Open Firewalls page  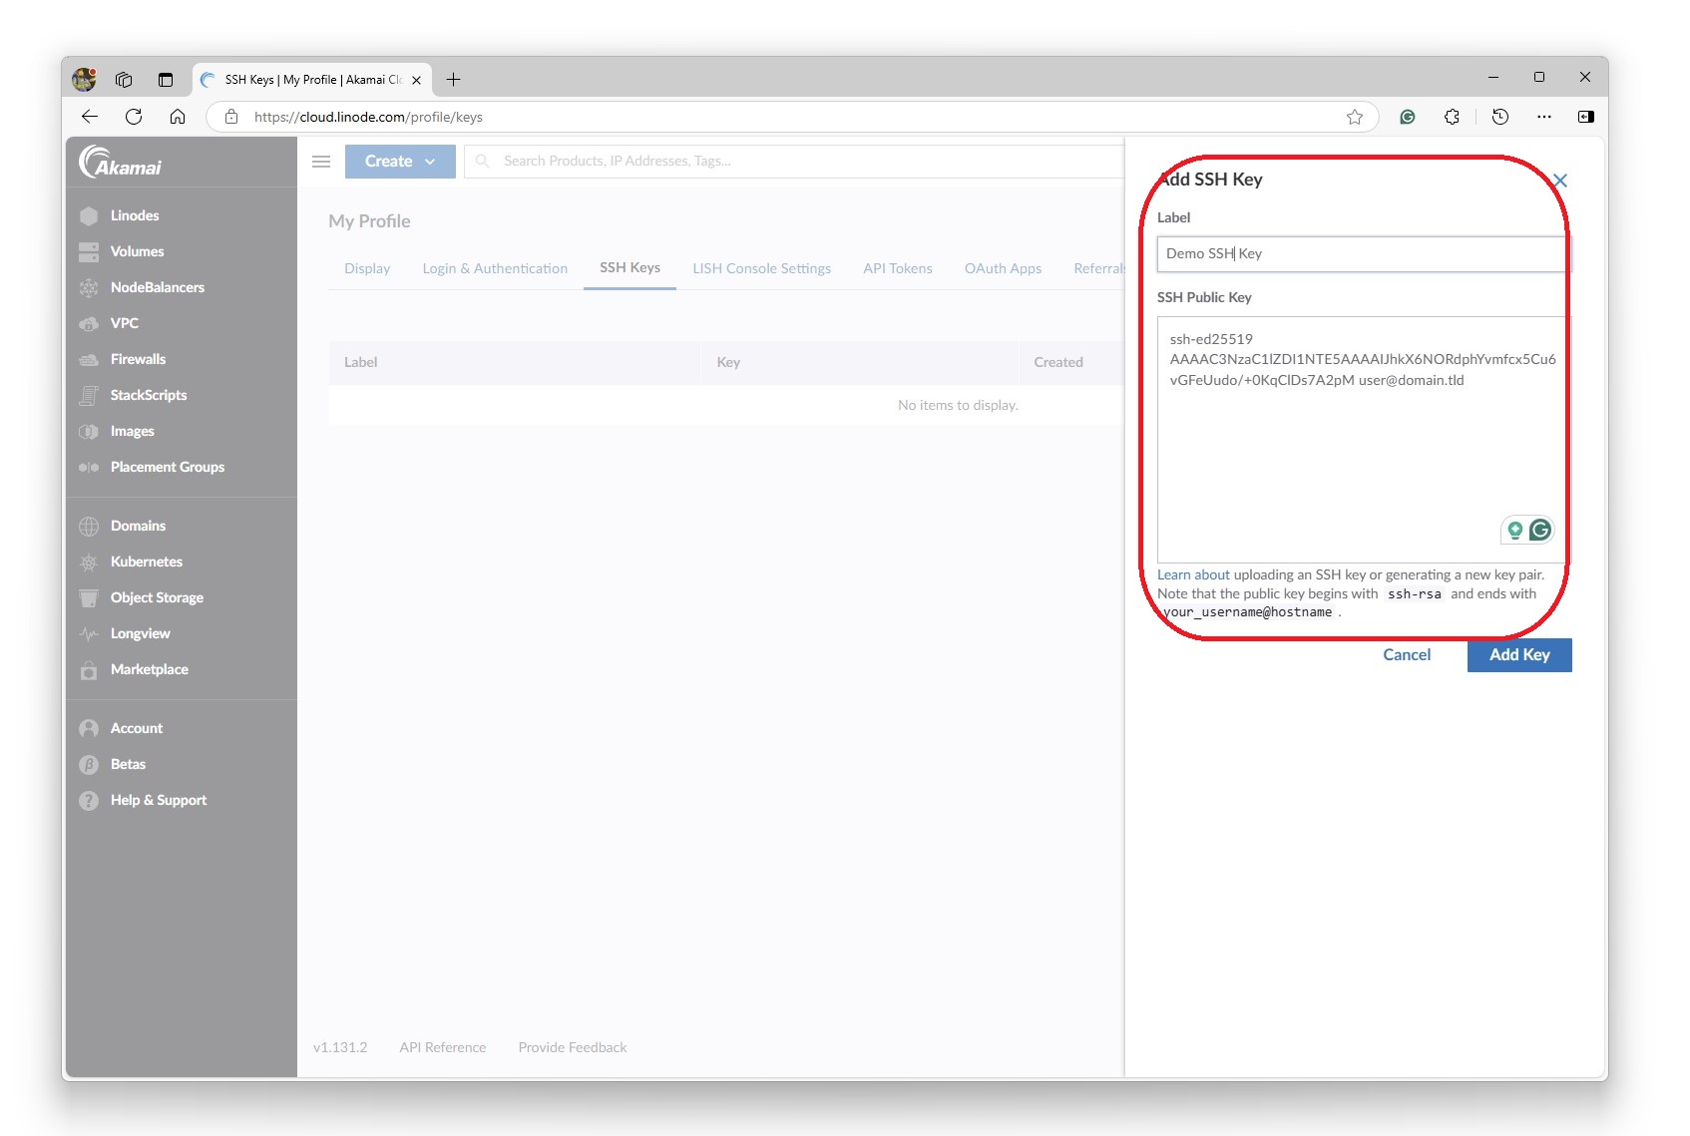pyautogui.click(x=138, y=359)
